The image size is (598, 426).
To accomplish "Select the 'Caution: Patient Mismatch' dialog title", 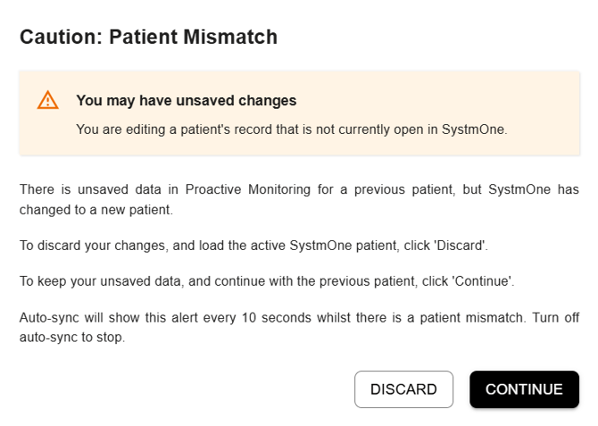I will pyautogui.click(x=148, y=37).
